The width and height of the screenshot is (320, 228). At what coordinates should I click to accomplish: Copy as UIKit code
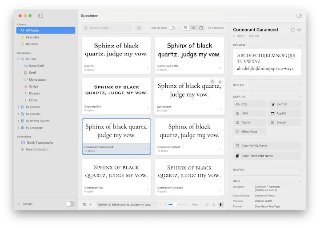(x=249, y=113)
